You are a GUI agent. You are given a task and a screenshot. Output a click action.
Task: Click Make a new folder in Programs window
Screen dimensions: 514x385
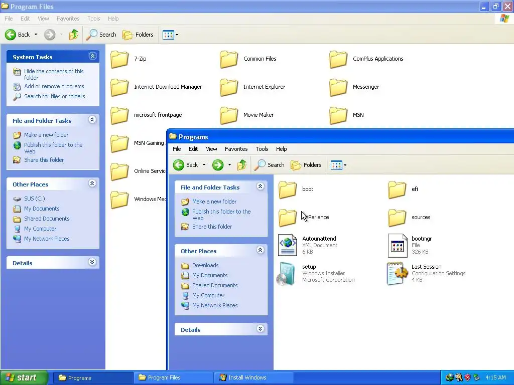214,202
